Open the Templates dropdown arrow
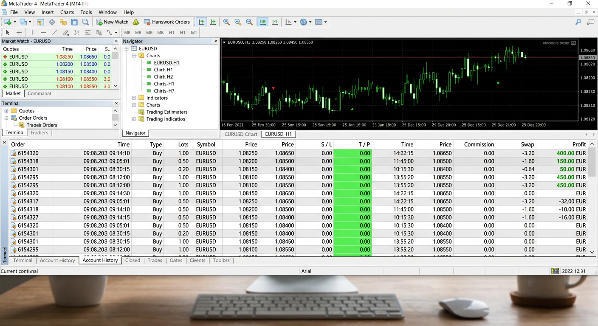 click(325, 22)
